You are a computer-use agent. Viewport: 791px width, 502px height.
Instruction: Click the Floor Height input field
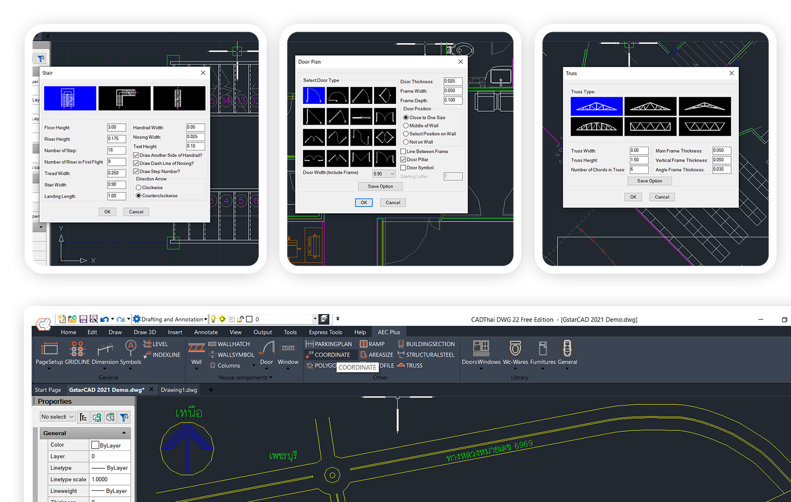coord(117,127)
